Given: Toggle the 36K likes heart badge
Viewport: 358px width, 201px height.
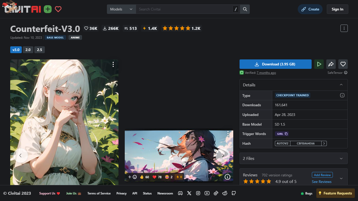Looking at the screenshot, I should [91, 28].
